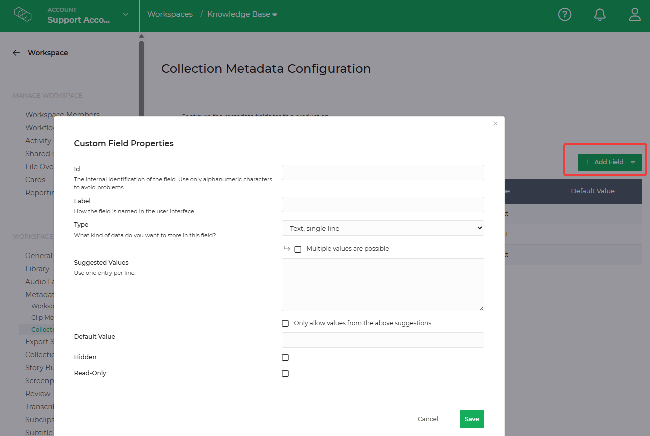Image resolution: width=650 pixels, height=436 pixels.
Task: Open the user profile icon
Action: [635, 15]
